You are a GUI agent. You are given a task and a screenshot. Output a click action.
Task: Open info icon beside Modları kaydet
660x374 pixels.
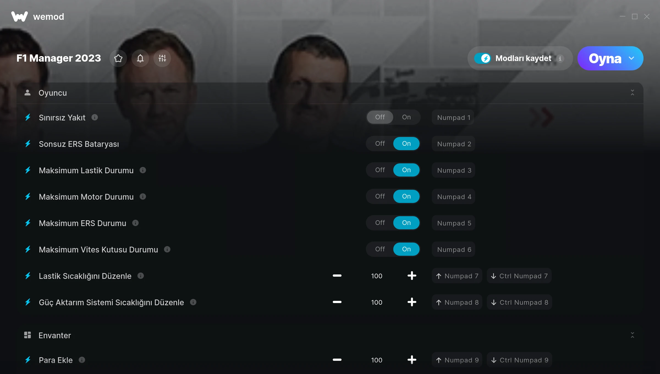[x=560, y=58]
